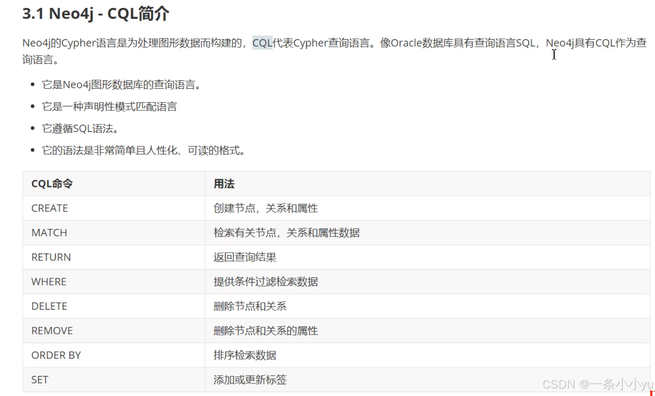Click the phrase 'Neo4j的Cypher语言' in the paragraph
Screen dimensions: 655x396
(69, 43)
